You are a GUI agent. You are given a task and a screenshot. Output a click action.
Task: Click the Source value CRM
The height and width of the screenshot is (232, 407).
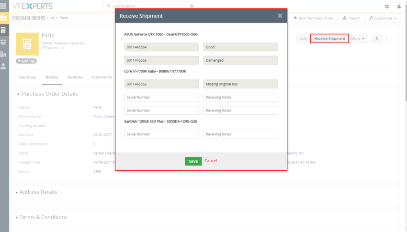(x=97, y=172)
